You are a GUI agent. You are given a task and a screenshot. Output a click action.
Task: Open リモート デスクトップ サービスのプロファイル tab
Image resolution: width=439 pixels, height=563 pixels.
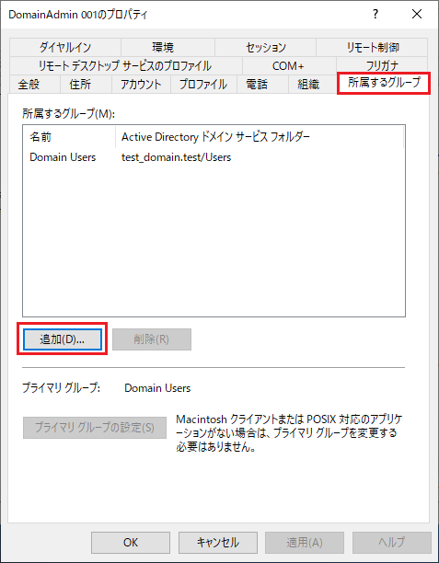pyautogui.click(x=126, y=65)
